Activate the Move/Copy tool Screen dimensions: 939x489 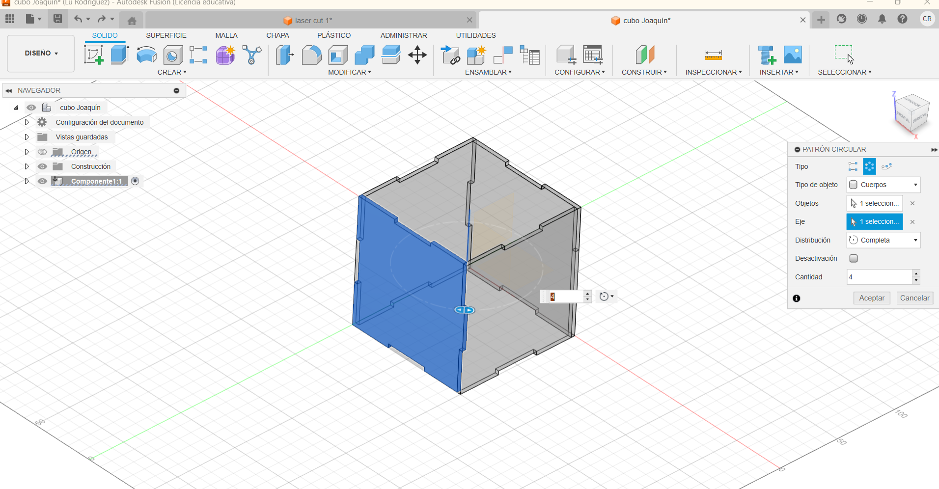417,54
